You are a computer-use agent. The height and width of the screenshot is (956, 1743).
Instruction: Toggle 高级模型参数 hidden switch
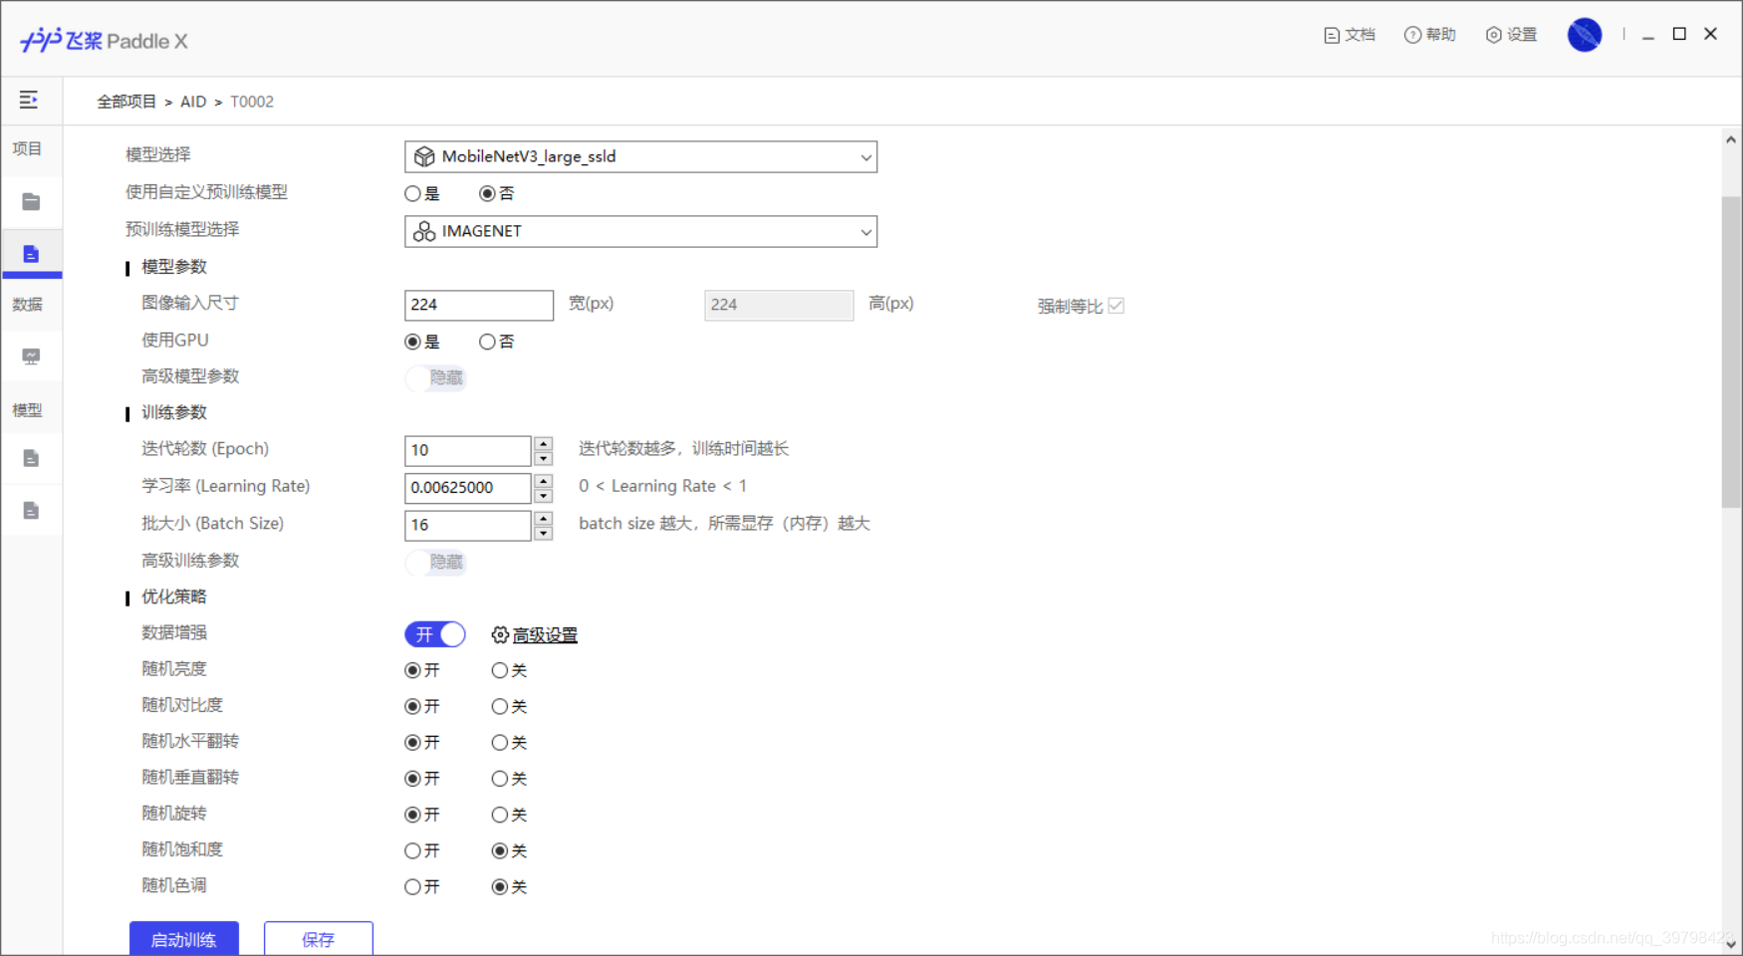pyautogui.click(x=435, y=377)
